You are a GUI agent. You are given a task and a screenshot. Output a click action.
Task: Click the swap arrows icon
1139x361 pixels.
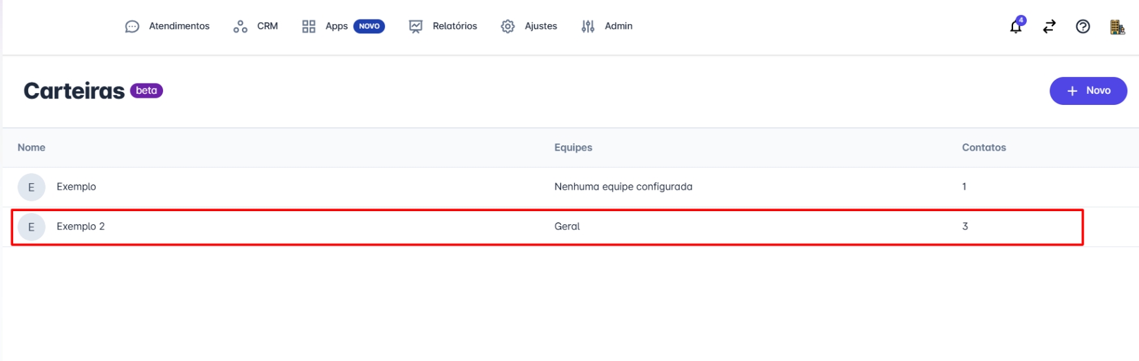(x=1049, y=27)
